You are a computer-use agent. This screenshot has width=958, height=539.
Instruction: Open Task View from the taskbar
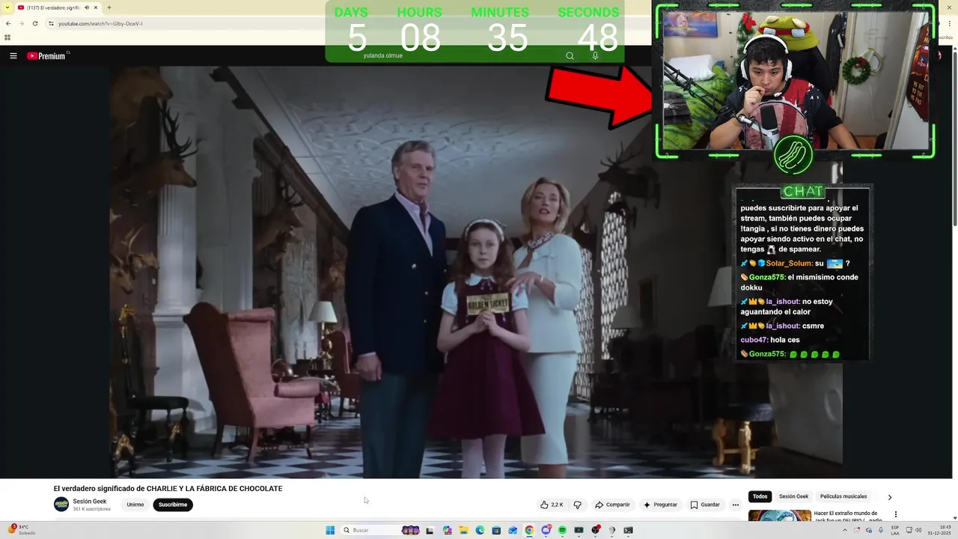(x=430, y=530)
